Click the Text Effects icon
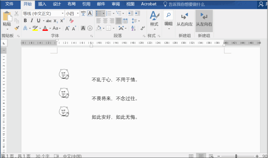Image resolution: width=268 pixels, height=158 pixels. (x=25, y=28)
